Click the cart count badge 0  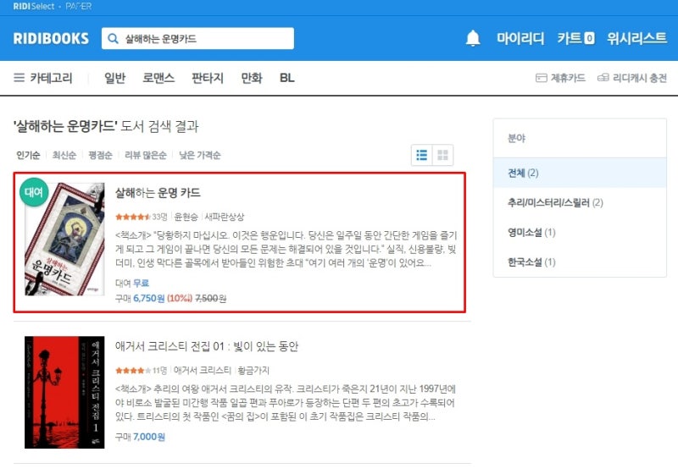pos(589,38)
